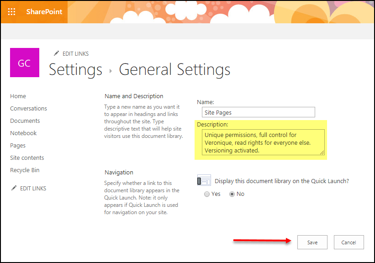Go to Home in the left navigation
Image resolution: width=375 pixels, height=263 pixels.
pos(18,96)
